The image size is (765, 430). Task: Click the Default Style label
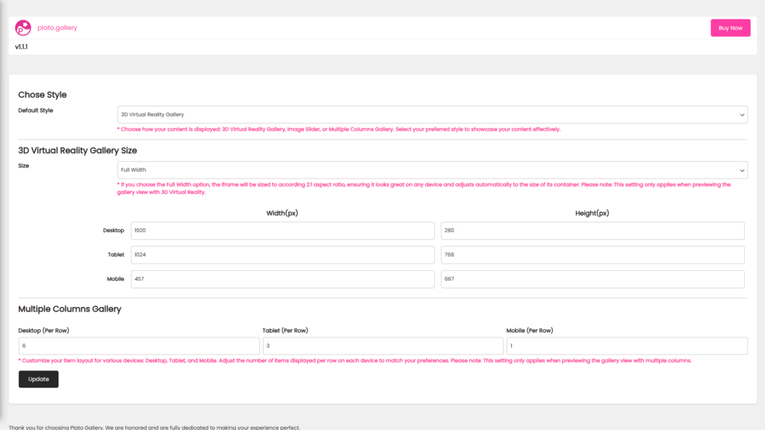click(x=36, y=110)
